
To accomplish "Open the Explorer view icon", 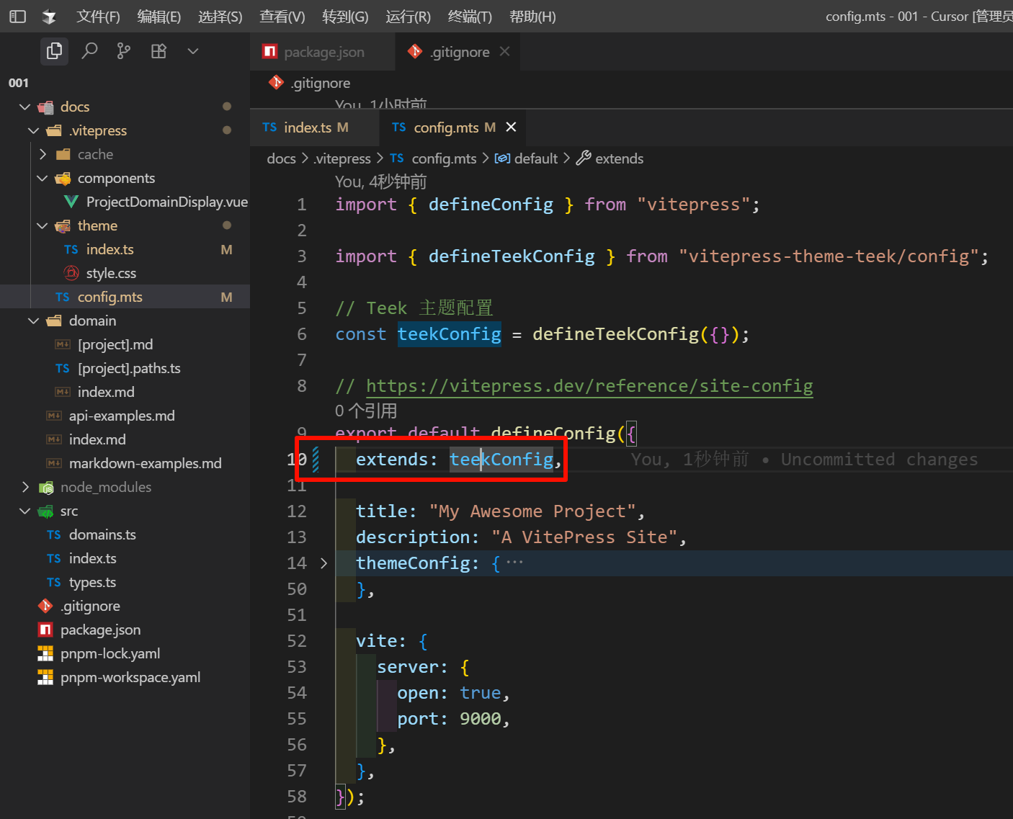I will tap(54, 51).
